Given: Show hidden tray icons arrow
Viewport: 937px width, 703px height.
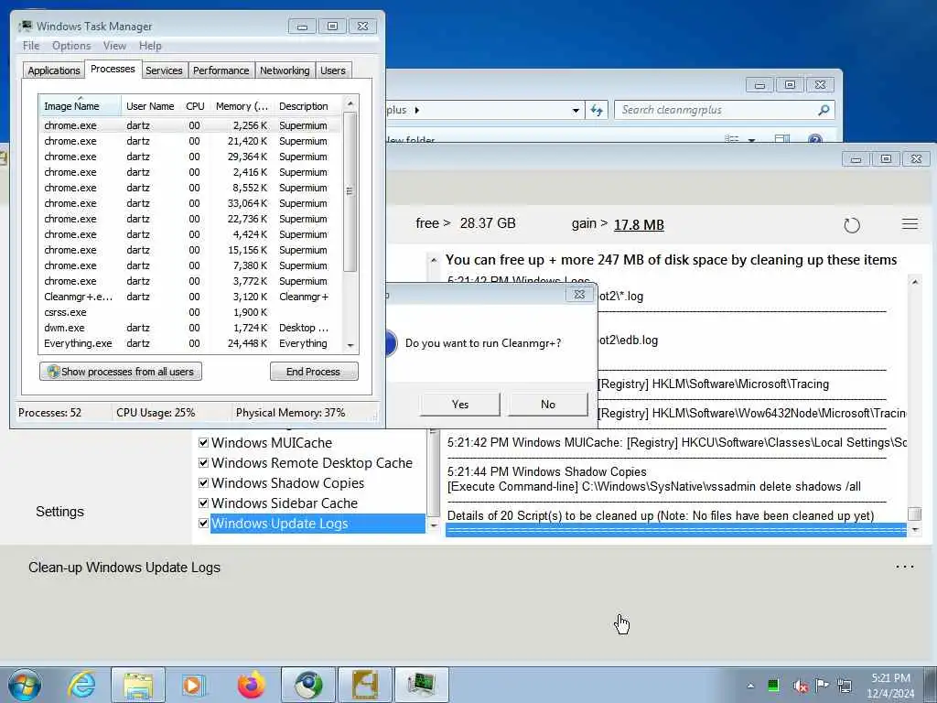Looking at the screenshot, I should 750,686.
